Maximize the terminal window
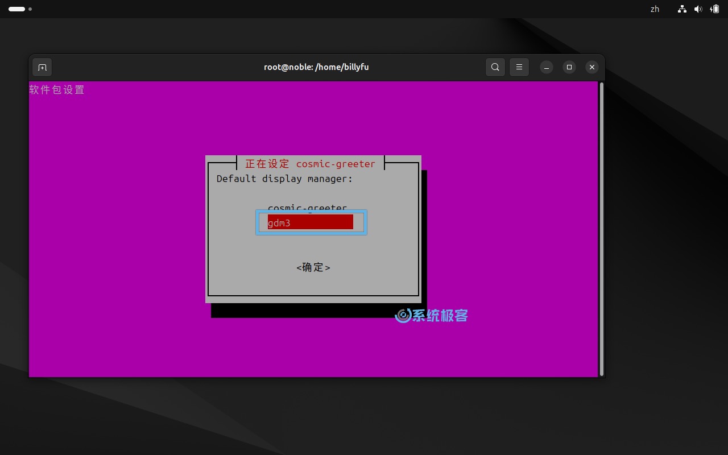The image size is (728, 455). 569,67
